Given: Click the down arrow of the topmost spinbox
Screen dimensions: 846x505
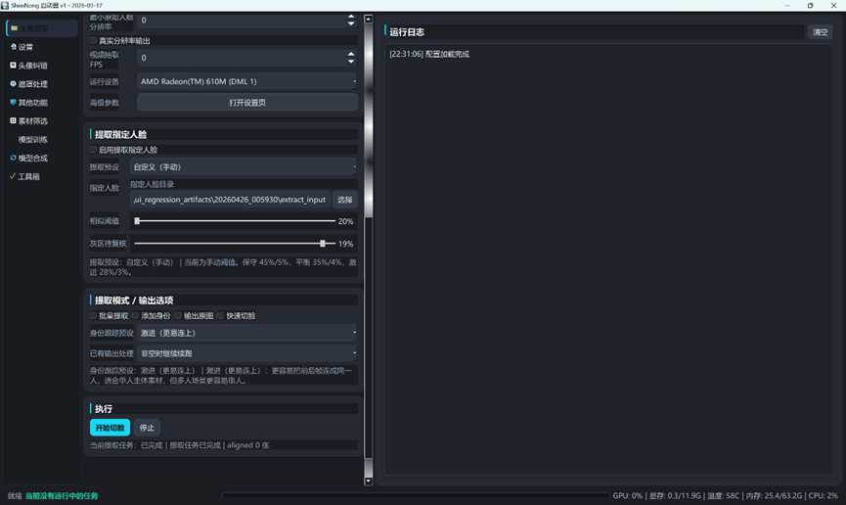Looking at the screenshot, I should click(x=351, y=23).
